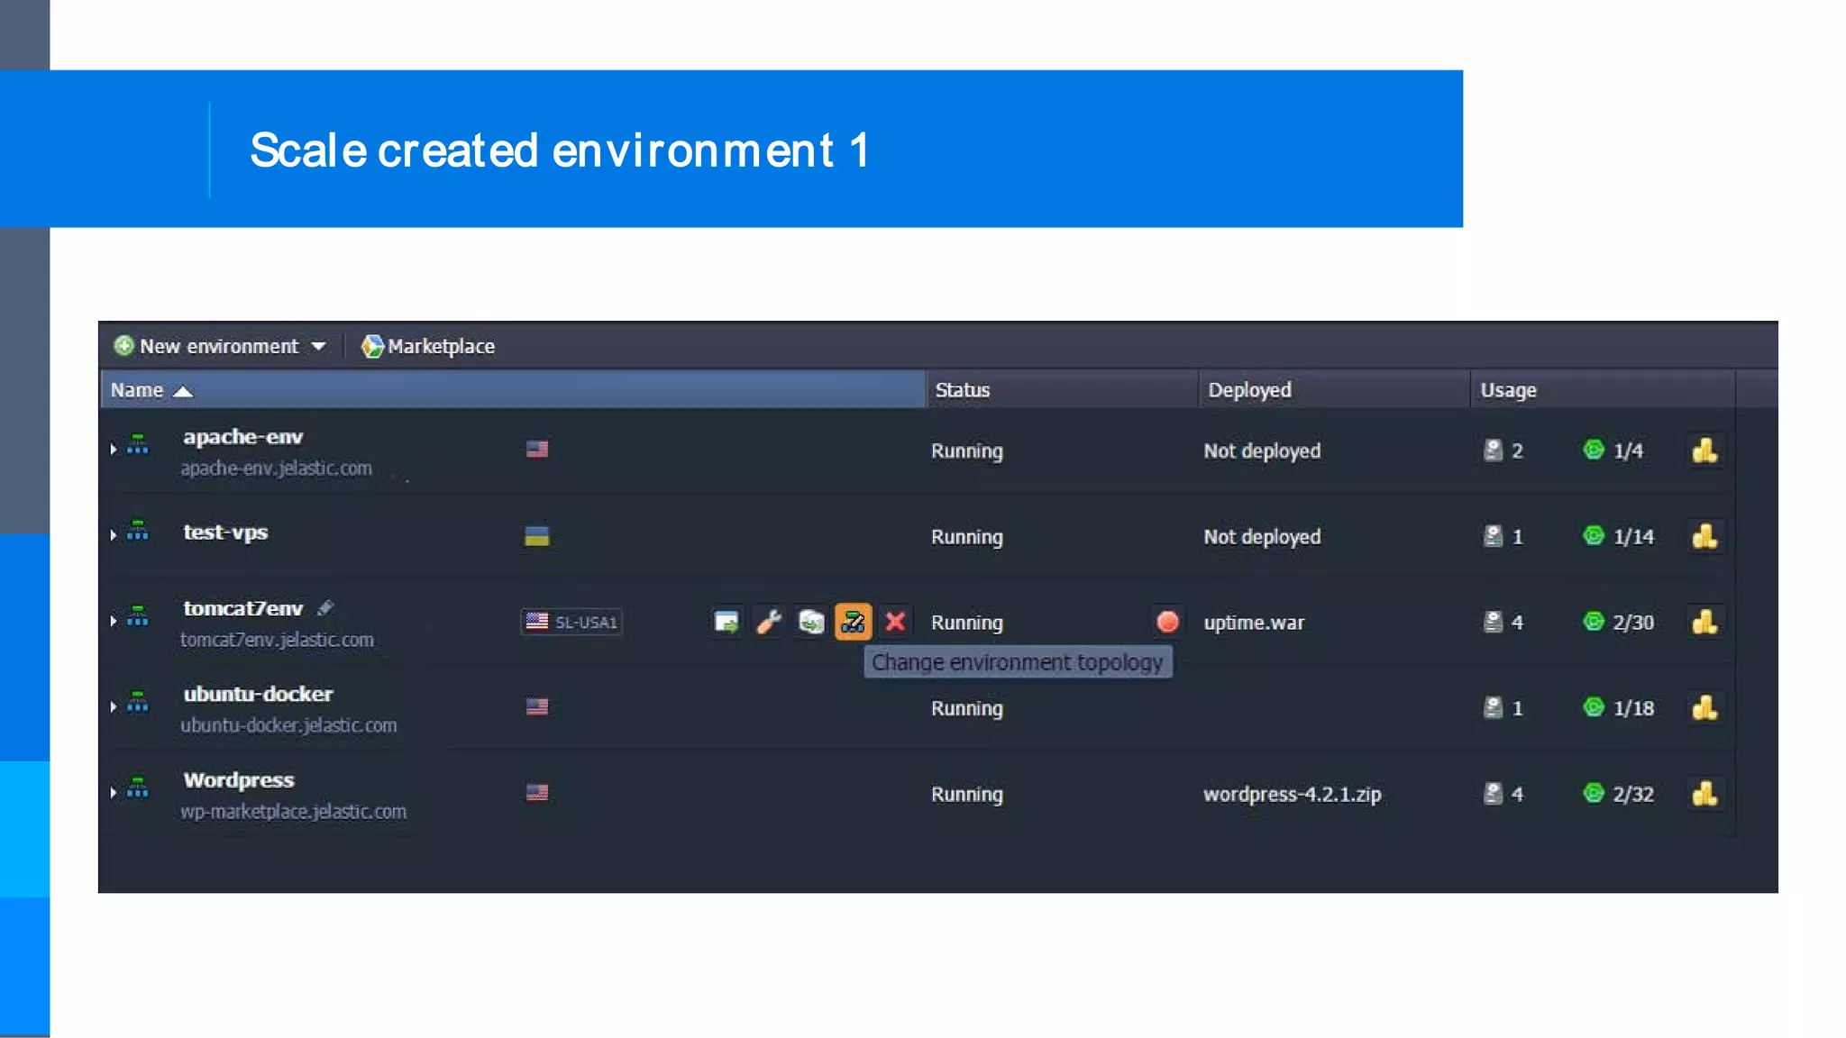The height and width of the screenshot is (1038, 1846).
Task: Click Ukraine flag region icon for test-vps
Action: coord(537,536)
